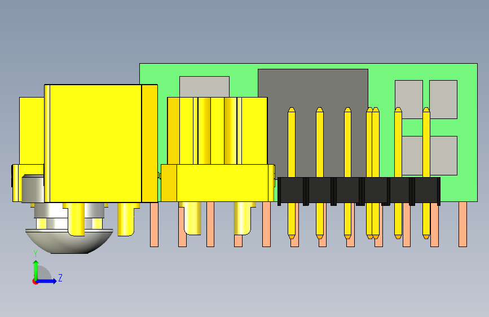Select the small yellow block at far left
This screenshot has width=489, height=317.
coord(32,131)
